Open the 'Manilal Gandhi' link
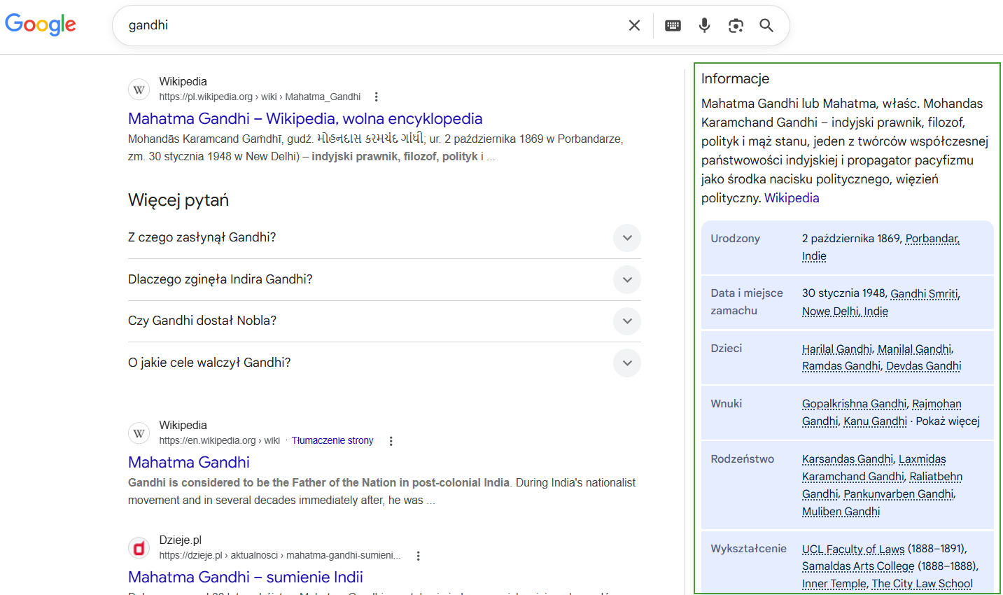Viewport: 1003px width, 595px height. pos(914,349)
